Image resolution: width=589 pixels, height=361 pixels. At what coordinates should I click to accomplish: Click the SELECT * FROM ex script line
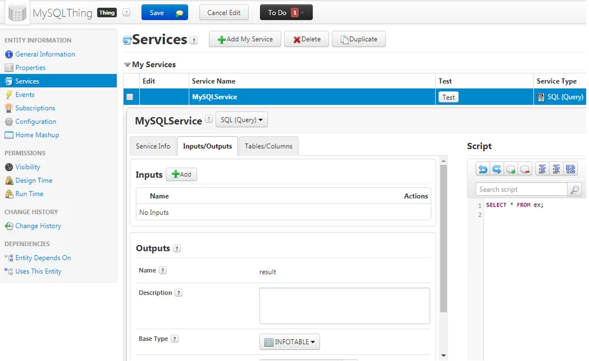click(x=515, y=205)
